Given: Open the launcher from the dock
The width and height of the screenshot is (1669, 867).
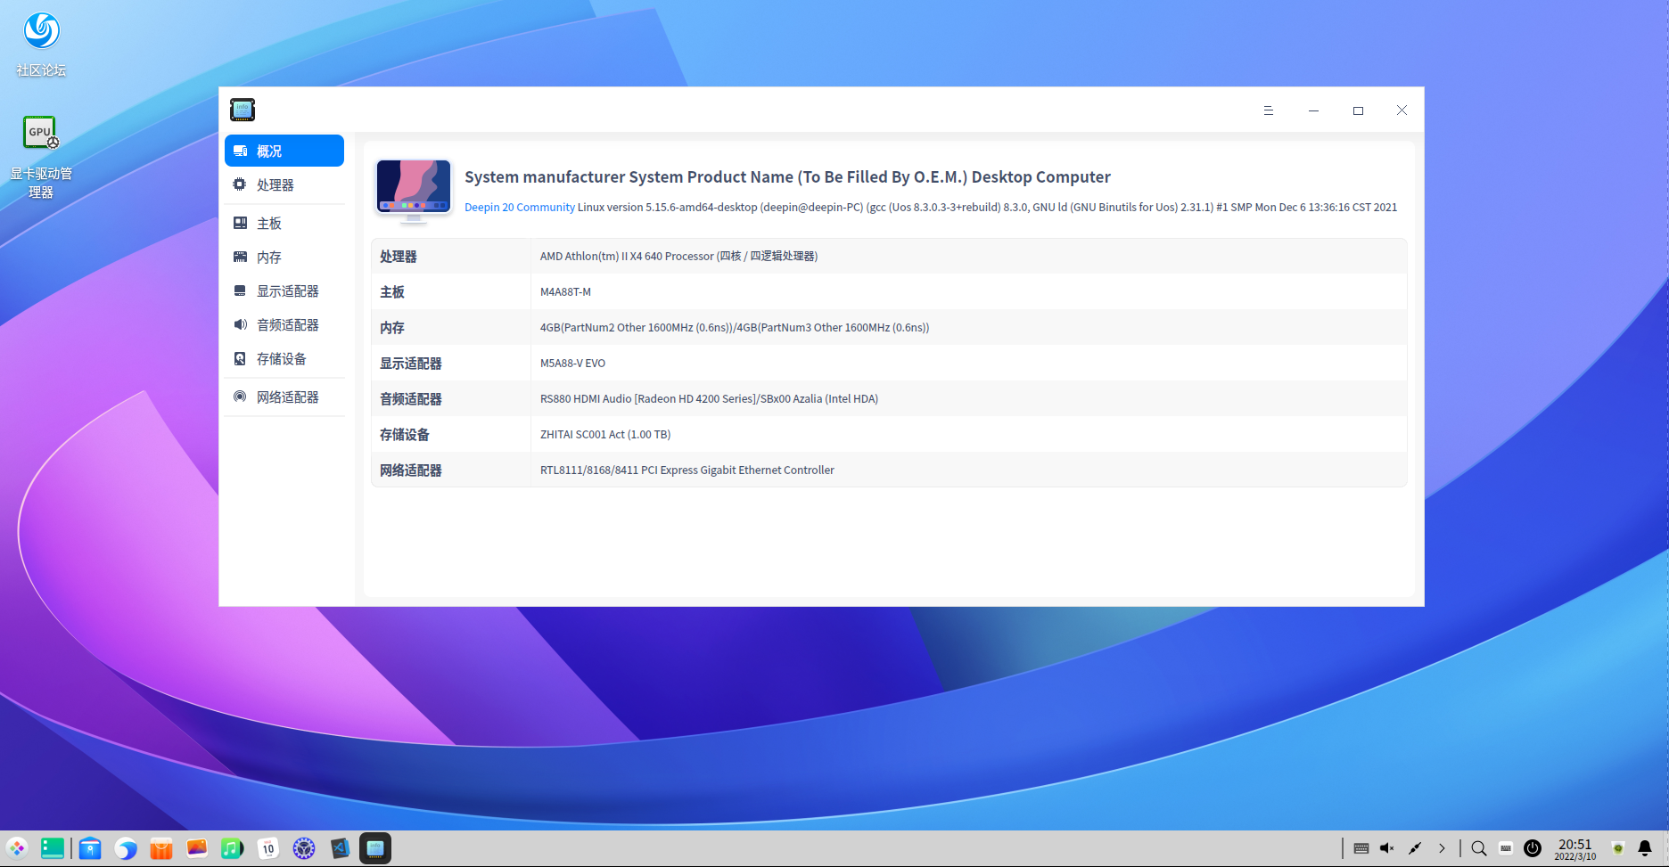Looking at the screenshot, I should [17, 848].
